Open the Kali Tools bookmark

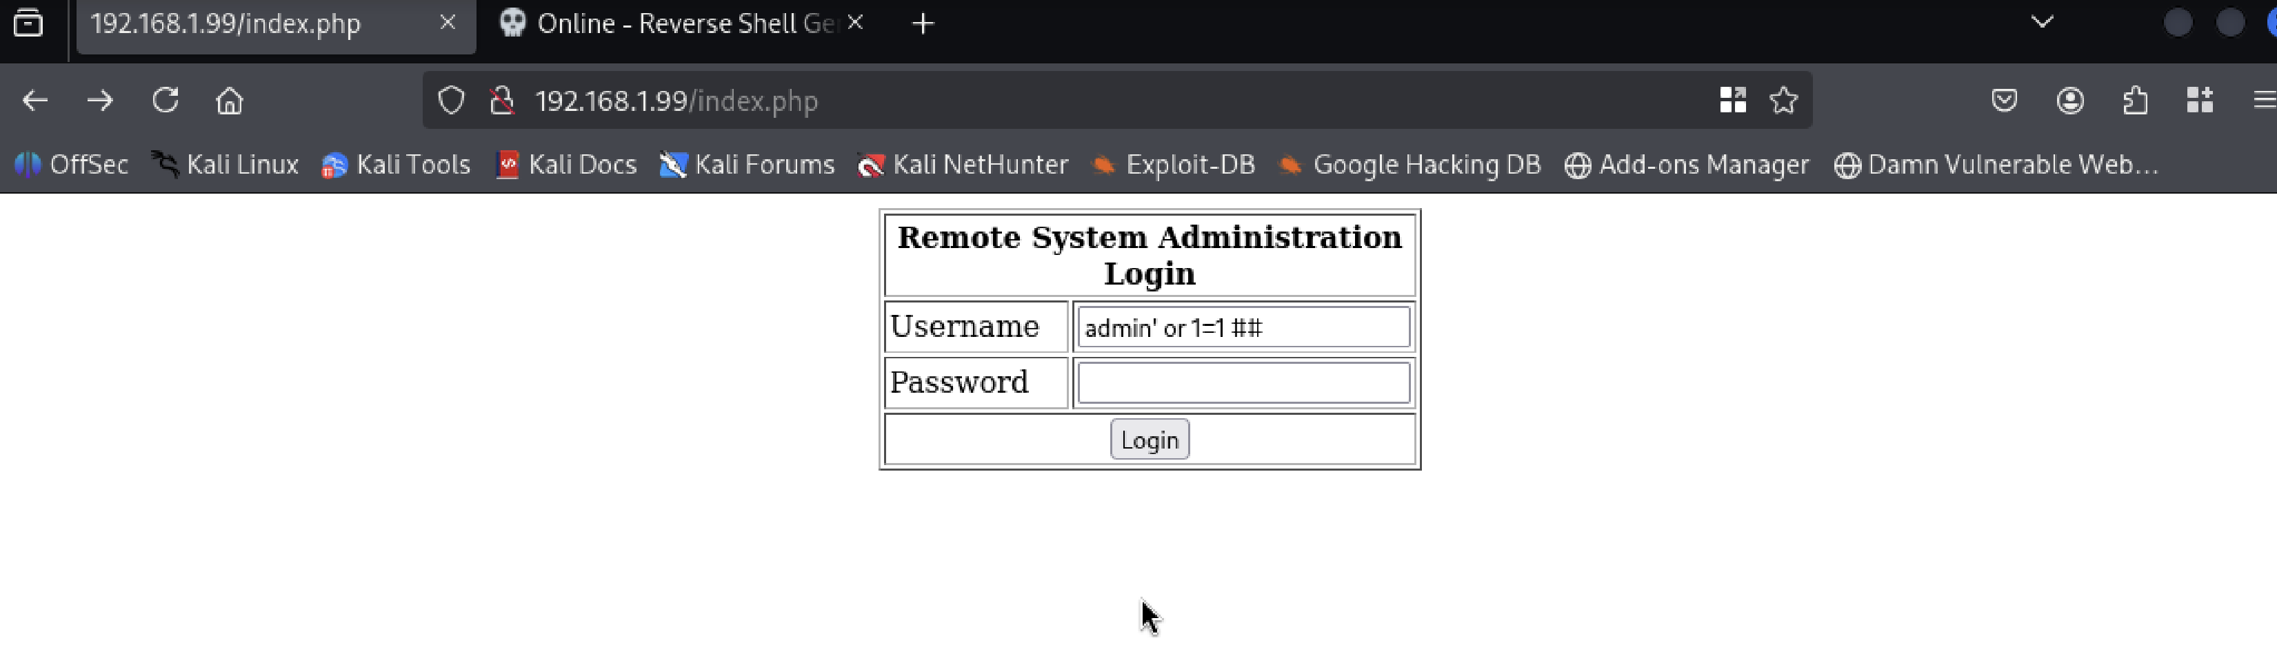(x=396, y=165)
